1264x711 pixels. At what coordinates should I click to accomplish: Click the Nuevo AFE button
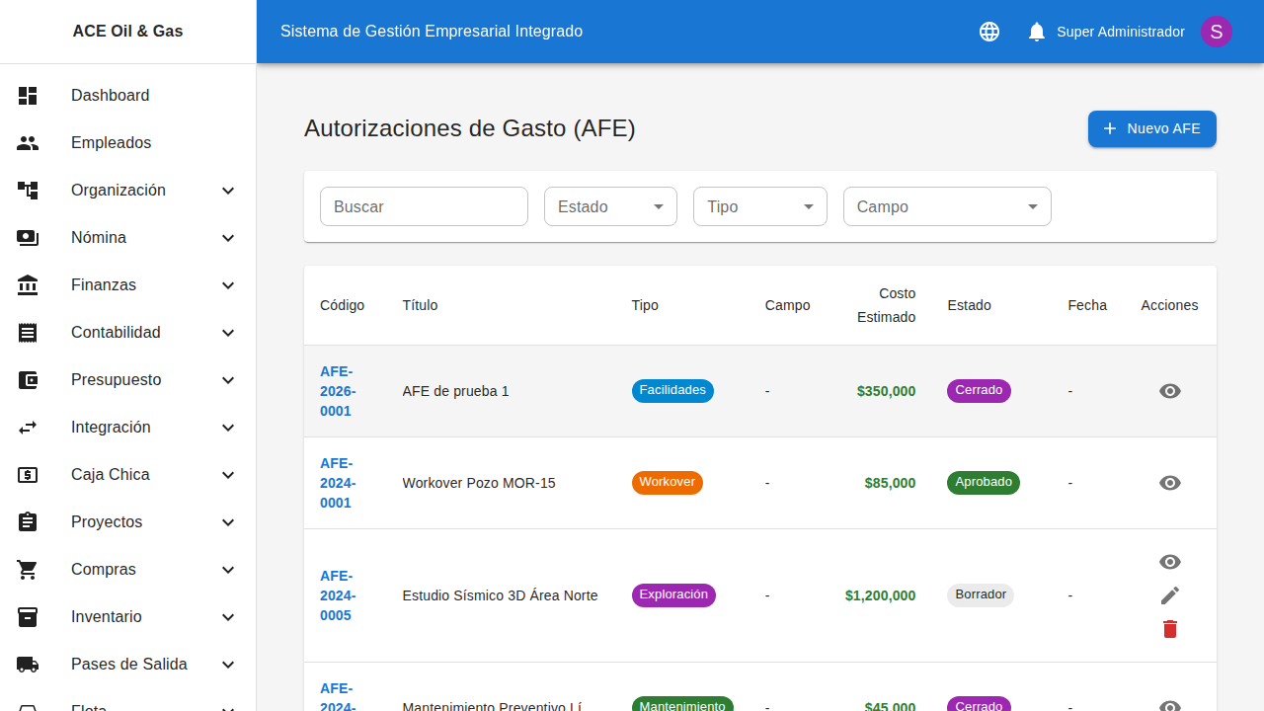click(x=1151, y=128)
